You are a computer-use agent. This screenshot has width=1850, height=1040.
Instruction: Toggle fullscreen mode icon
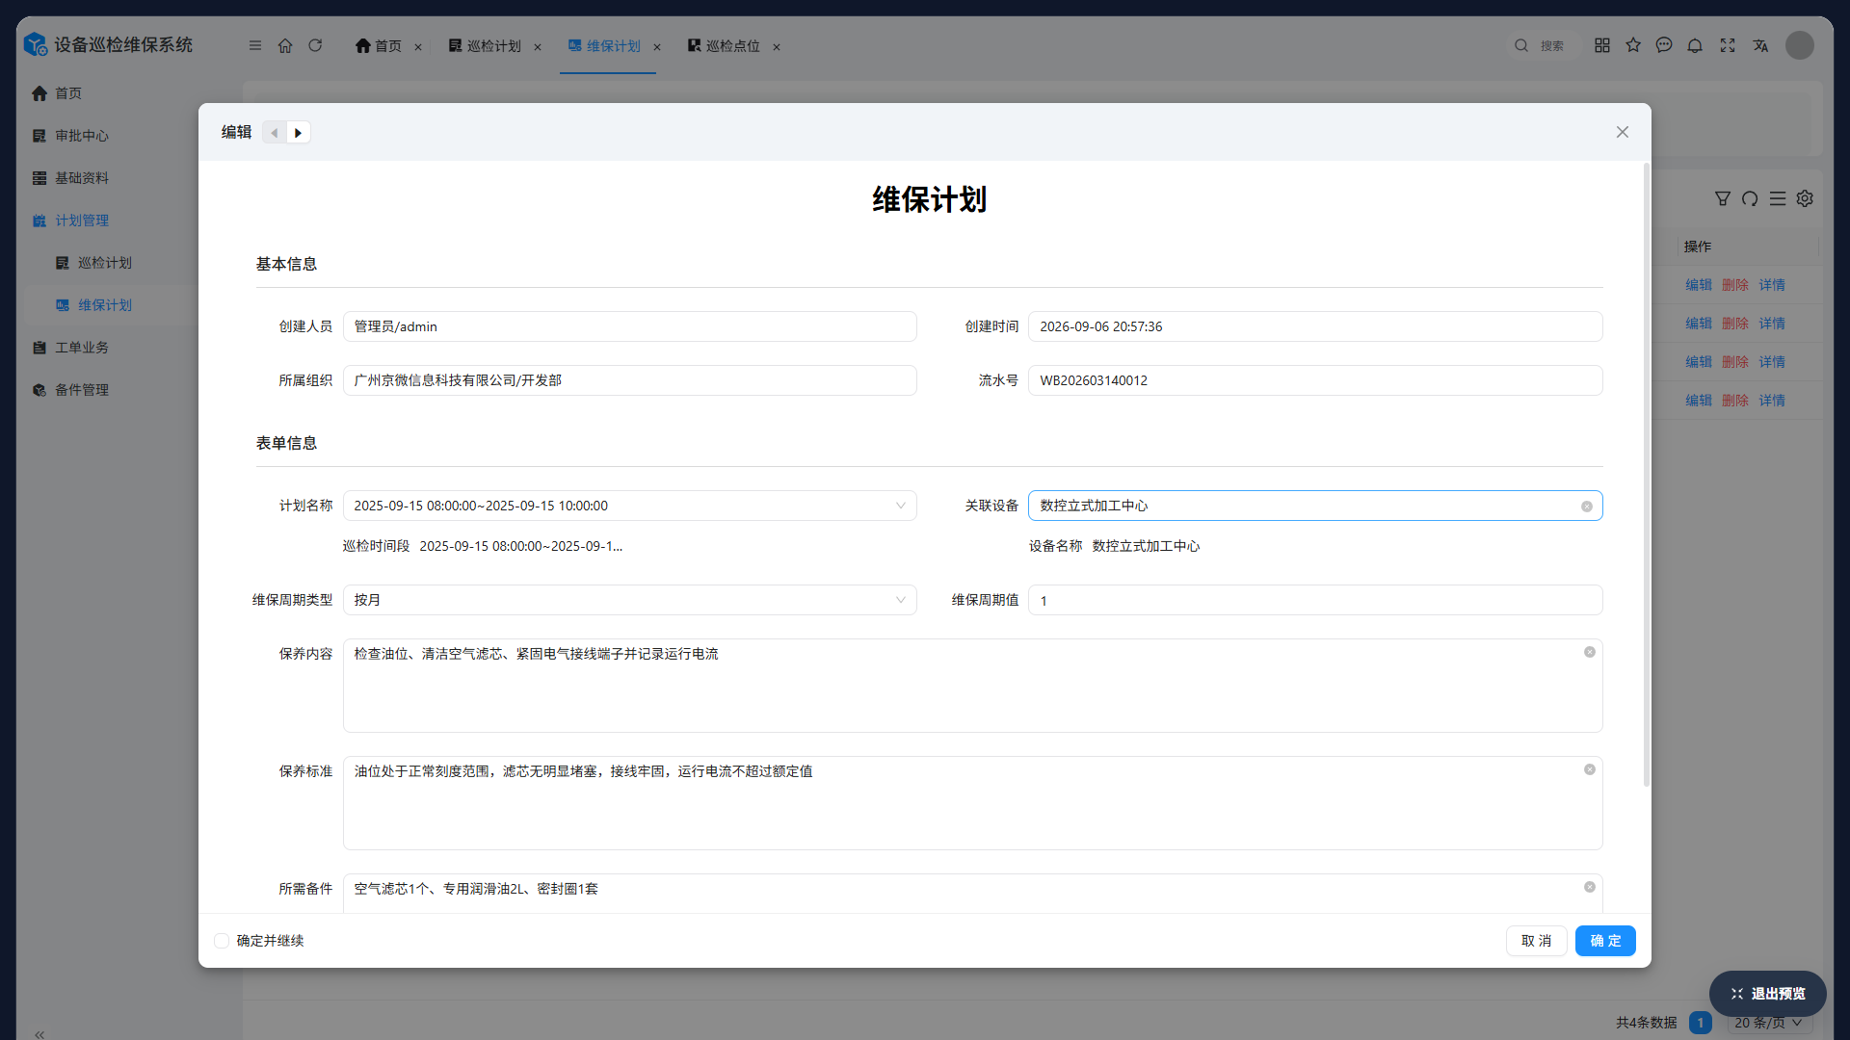pos(1728,45)
